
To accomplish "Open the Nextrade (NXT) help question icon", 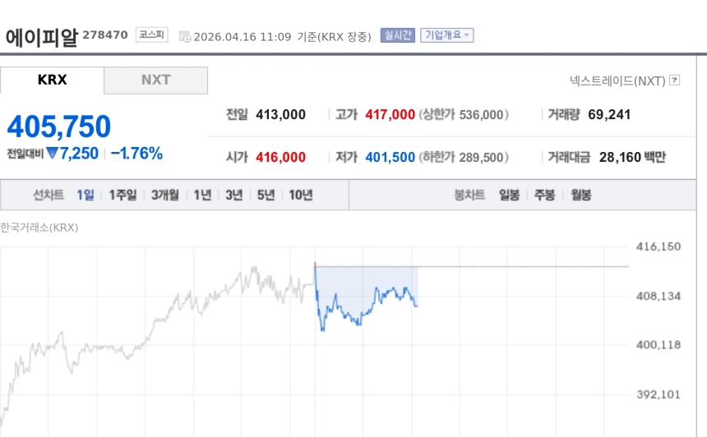I will point(675,80).
